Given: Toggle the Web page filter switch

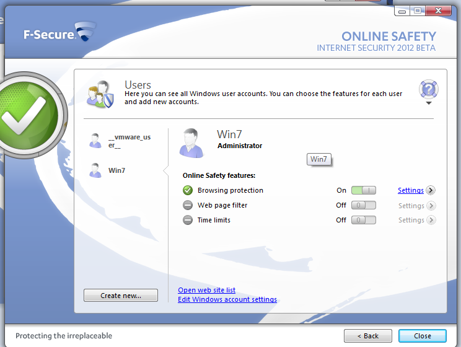Looking at the screenshot, I should [364, 205].
